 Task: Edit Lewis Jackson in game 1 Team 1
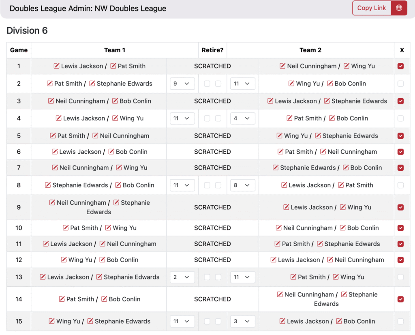pos(56,66)
